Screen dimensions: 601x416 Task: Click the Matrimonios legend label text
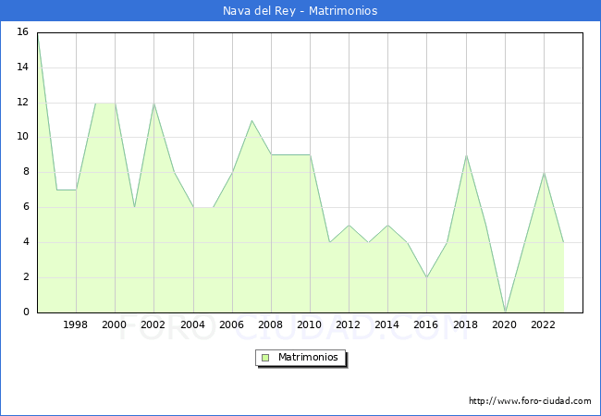pyautogui.click(x=308, y=357)
